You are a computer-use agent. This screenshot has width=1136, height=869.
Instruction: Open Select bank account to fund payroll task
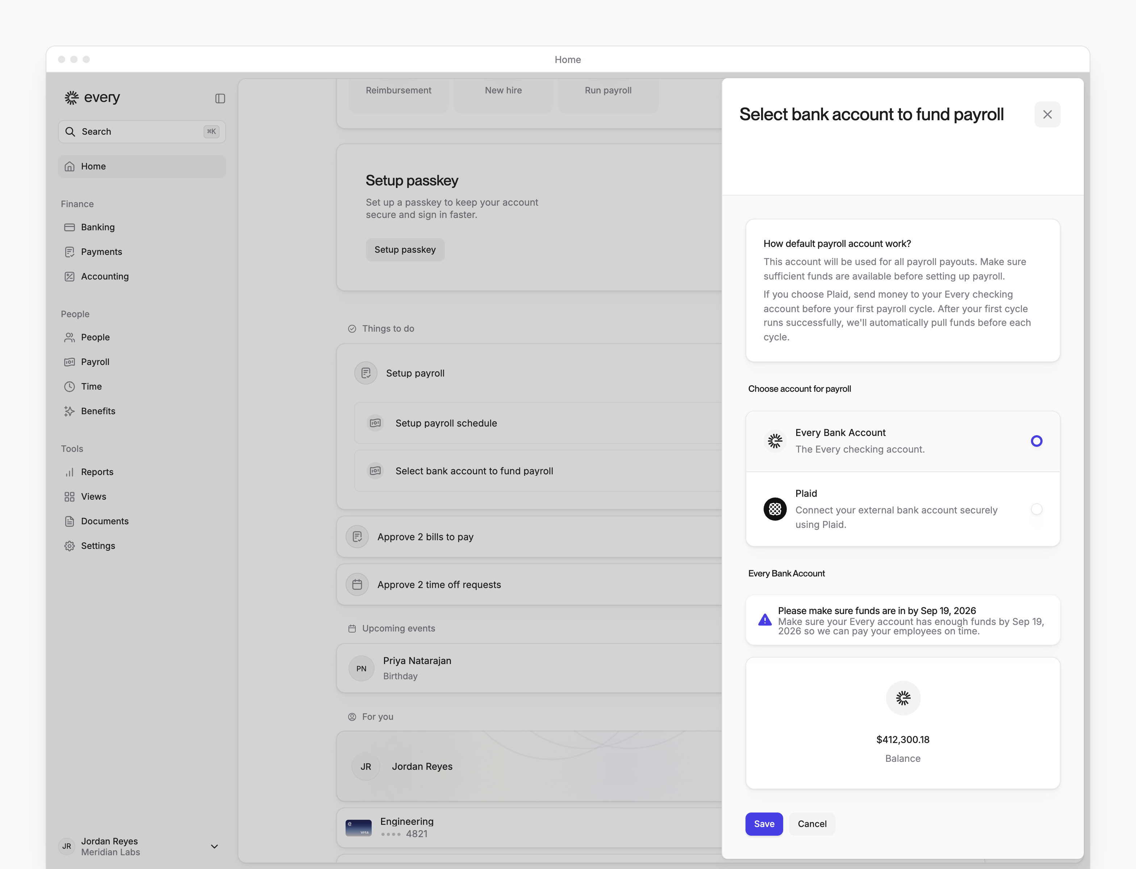click(x=538, y=471)
